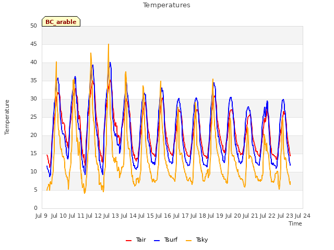The width and height of the screenshot is (334, 250).
Task: Click the Jul 13 x-axis tick label
Action: click(111, 216)
